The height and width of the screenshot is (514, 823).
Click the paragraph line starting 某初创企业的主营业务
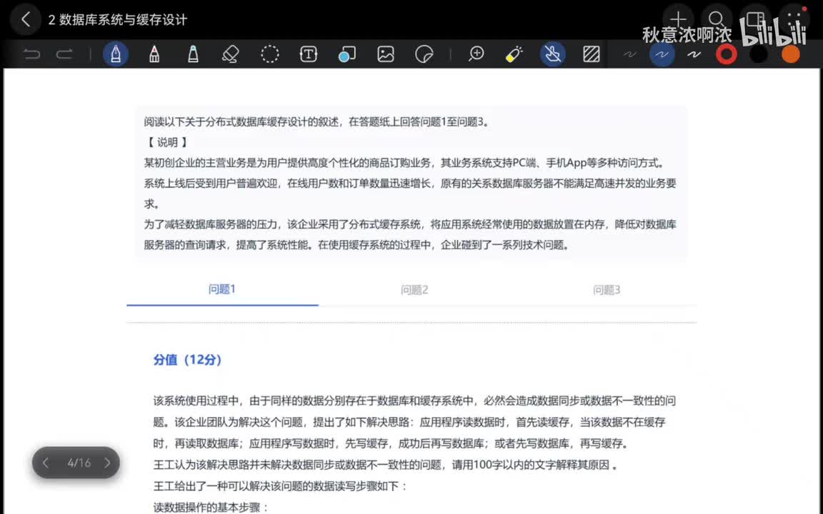[x=405, y=163]
